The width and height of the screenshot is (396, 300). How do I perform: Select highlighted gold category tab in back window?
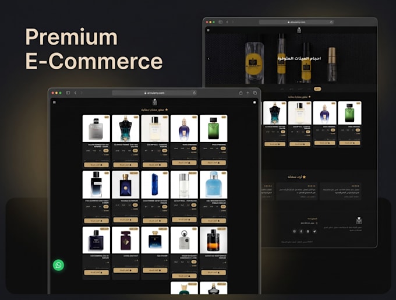pyautogui.click(x=317, y=89)
